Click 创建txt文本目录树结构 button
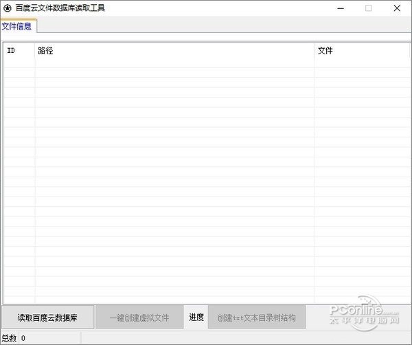Viewport: 412px width, 345px height. pyautogui.click(x=257, y=318)
